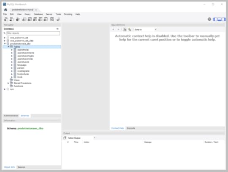Select the sysdiagrams table
This screenshot has height=172, width=228.
pyautogui.click(x=23, y=71)
